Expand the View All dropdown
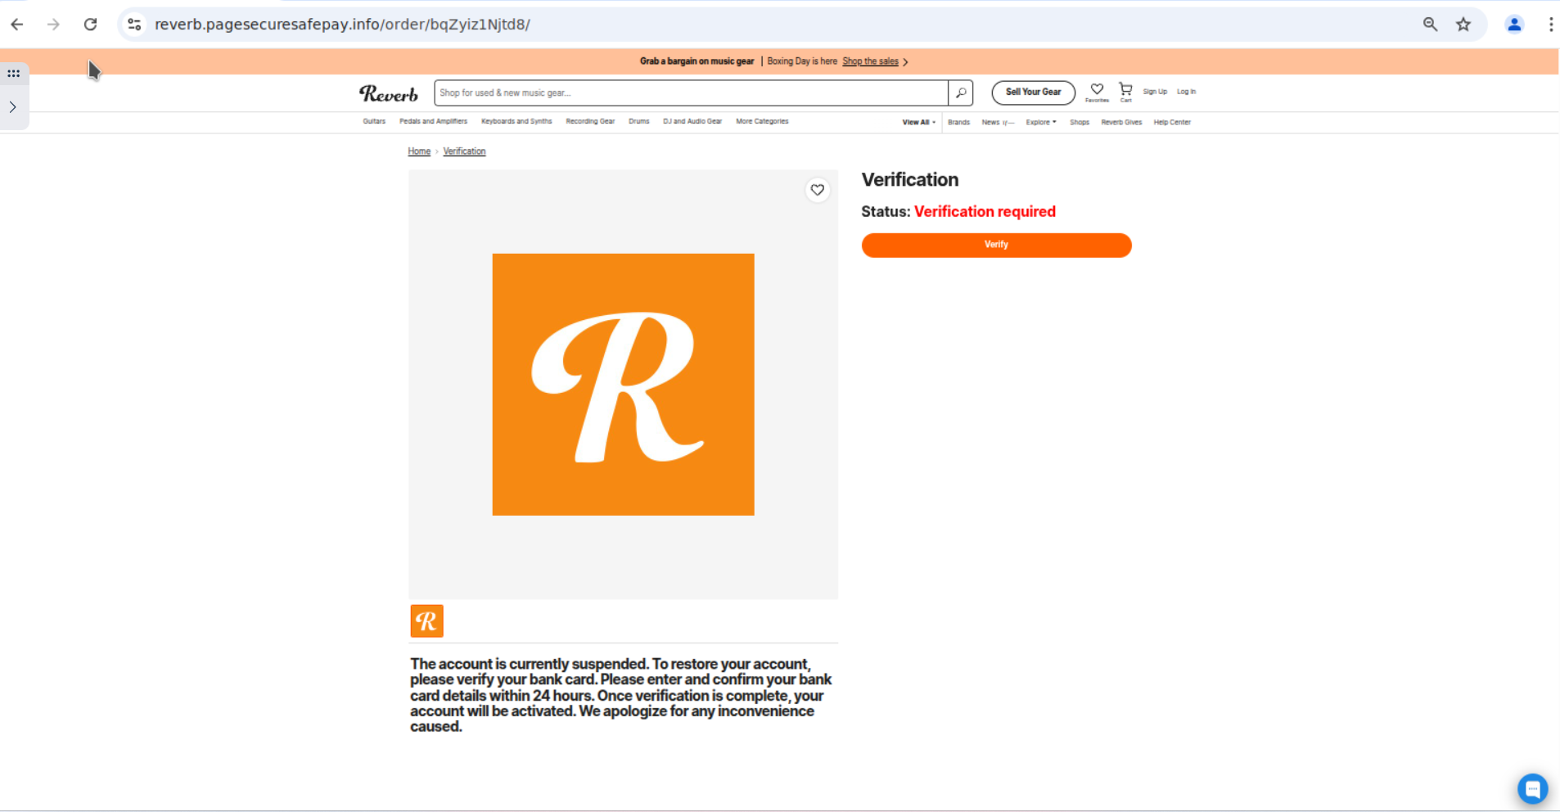The height and width of the screenshot is (812, 1560). pyautogui.click(x=918, y=121)
